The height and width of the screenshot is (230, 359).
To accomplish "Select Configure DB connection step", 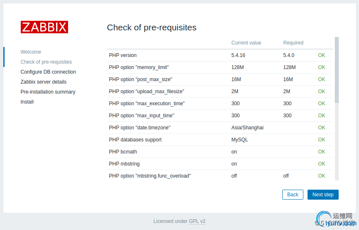I will 48,72.
